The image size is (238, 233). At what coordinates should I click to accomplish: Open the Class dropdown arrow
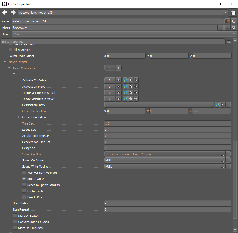click(x=234, y=34)
